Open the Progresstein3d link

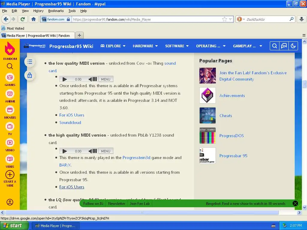[x=136, y=158]
